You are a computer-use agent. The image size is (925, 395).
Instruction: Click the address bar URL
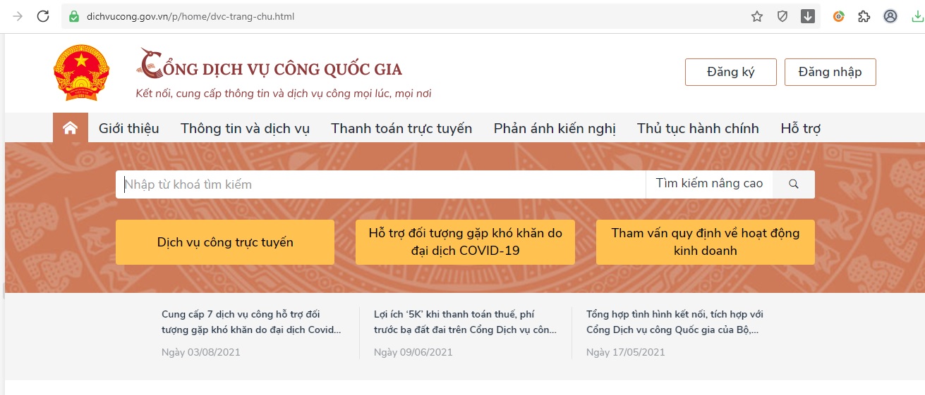pos(191,16)
